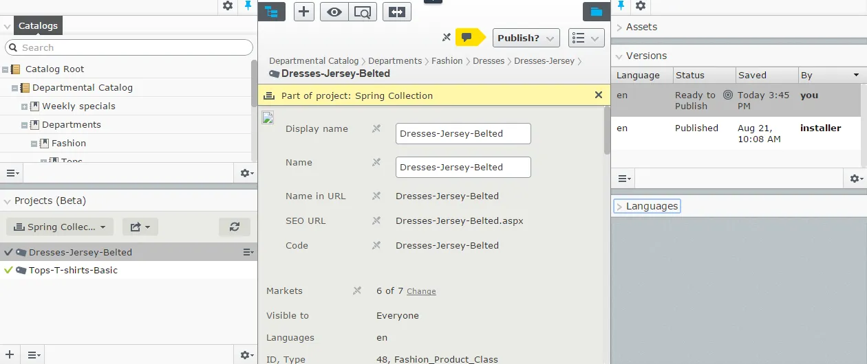Open the Projects pane bottom gear settings
This screenshot has width=867, height=364.
246,355
